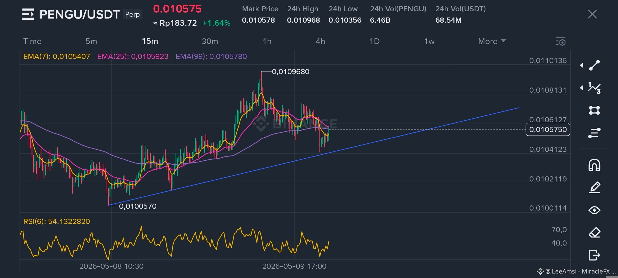Click the 0,0104123 price axis label
The image size is (618, 278).
(548, 149)
